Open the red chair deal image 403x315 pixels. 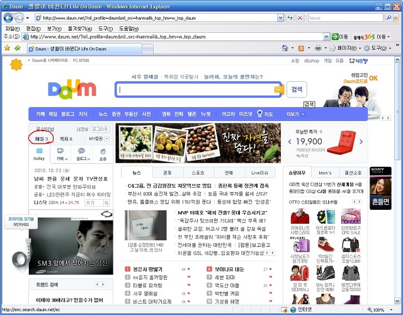point(341,143)
